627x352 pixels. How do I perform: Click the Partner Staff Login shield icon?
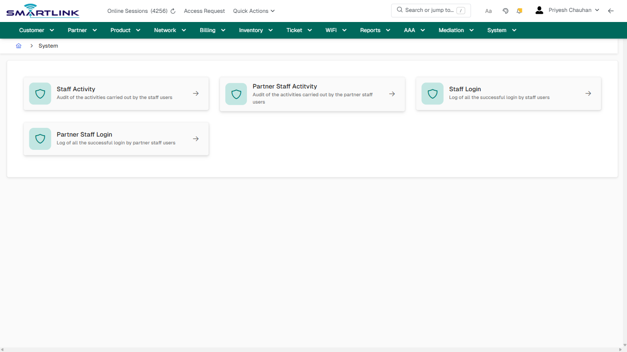click(40, 138)
